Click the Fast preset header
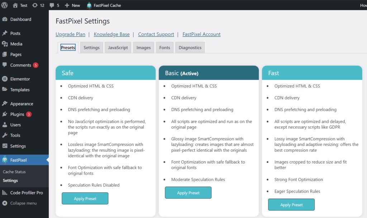The width and height of the screenshot is (367, 218). (x=312, y=73)
